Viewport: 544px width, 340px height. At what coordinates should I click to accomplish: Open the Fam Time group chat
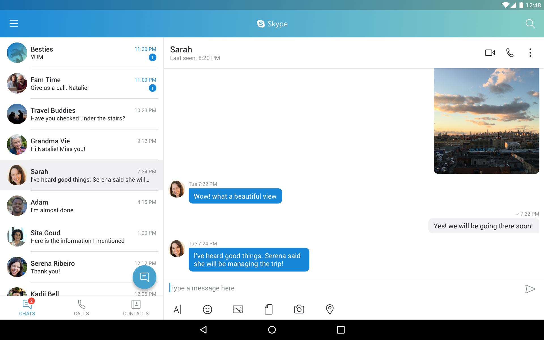(82, 83)
